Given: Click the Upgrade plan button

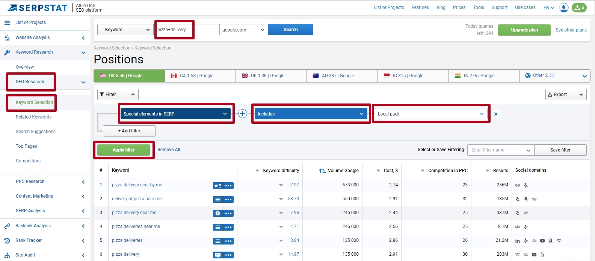Looking at the screenshot, I should (x=524, y=30).
